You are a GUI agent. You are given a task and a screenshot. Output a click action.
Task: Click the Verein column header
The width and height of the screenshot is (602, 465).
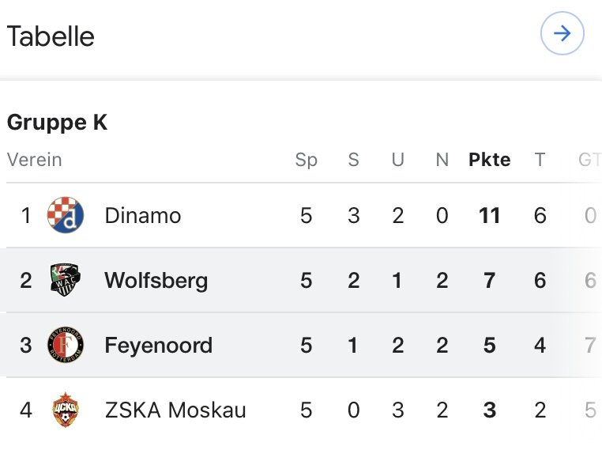click(35, 160)
